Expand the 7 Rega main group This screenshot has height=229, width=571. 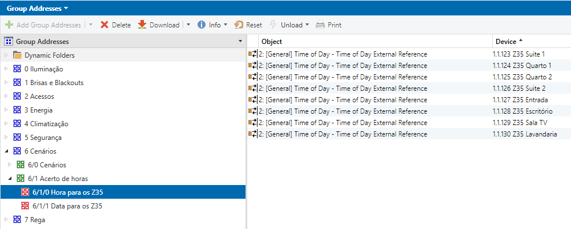point(6,220)
